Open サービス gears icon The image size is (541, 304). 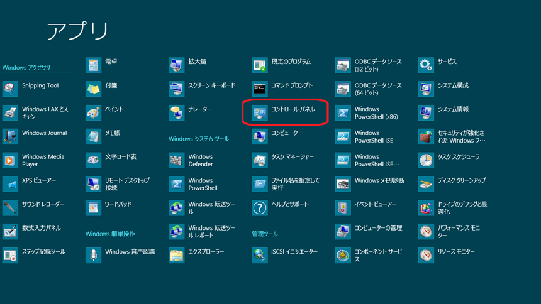[x=426, y=65]
